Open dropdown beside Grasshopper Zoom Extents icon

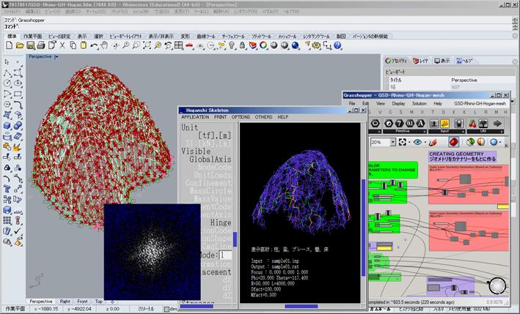409,143
